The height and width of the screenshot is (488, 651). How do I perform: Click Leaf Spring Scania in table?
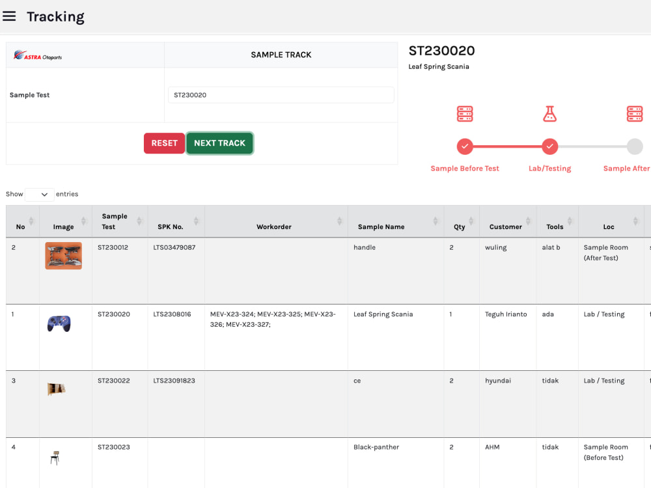click(383, 314)
